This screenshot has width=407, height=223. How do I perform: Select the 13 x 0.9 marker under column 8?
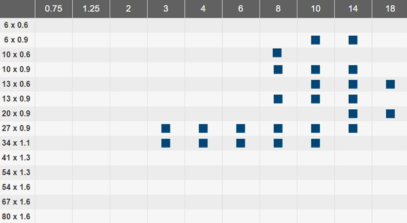pyautogui.click(x=278, y=99)
